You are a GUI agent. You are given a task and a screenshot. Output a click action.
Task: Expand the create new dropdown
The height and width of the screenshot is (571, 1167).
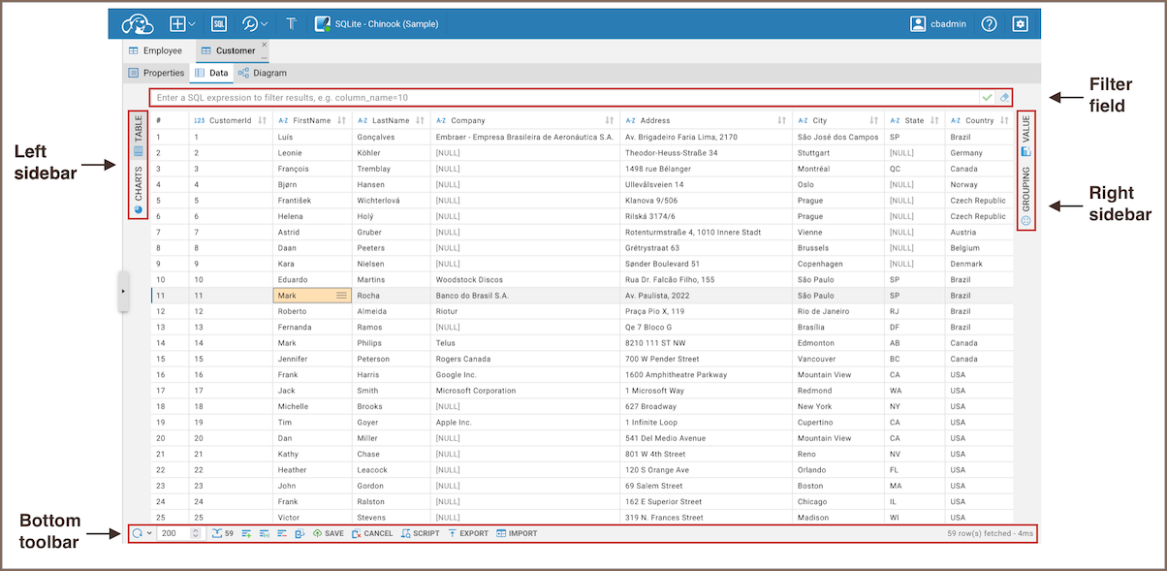pos(183,24)
